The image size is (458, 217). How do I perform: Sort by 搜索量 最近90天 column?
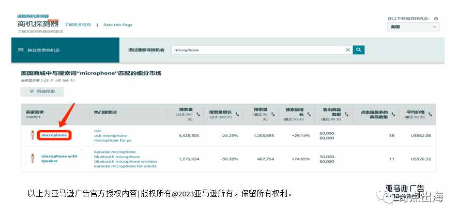point(273,114)
